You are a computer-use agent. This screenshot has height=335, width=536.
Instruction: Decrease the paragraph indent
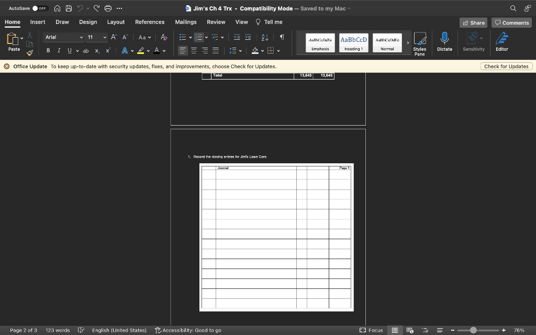(x=237, y=37)
